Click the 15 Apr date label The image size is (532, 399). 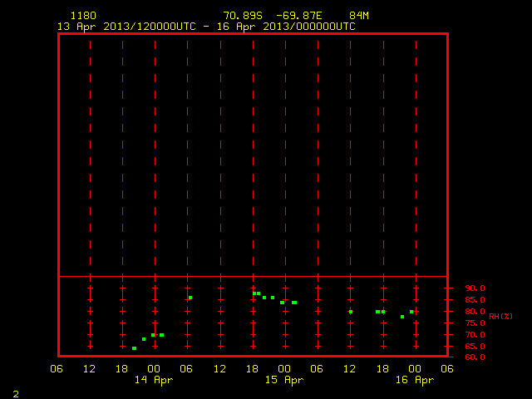pyautogui.click(x=284, y=380)
